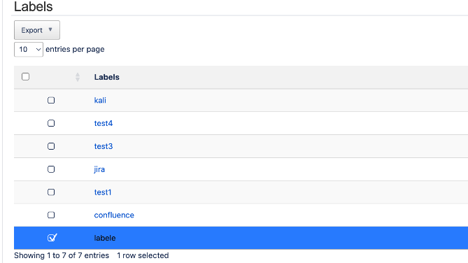Tick the select-all checkbox in the header
Viewport: 468px width, 263px height.
[x=25, y=77]
